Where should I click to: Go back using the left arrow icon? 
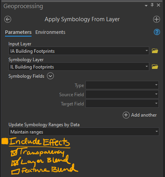point(8,19)
